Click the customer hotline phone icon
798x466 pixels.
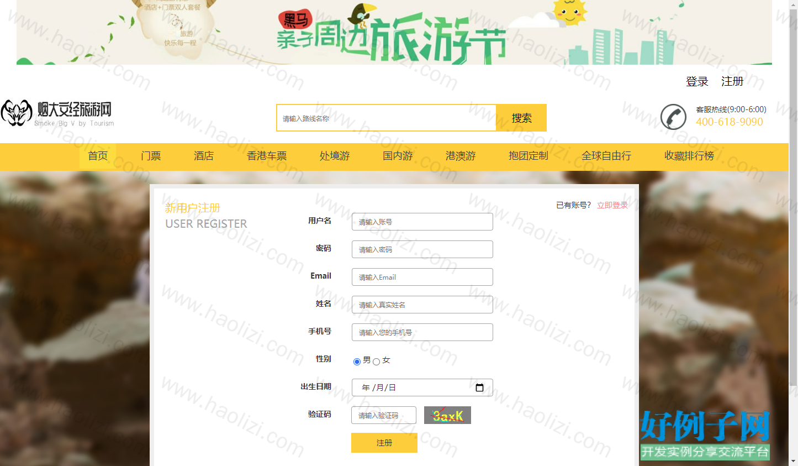click(673, 117)
